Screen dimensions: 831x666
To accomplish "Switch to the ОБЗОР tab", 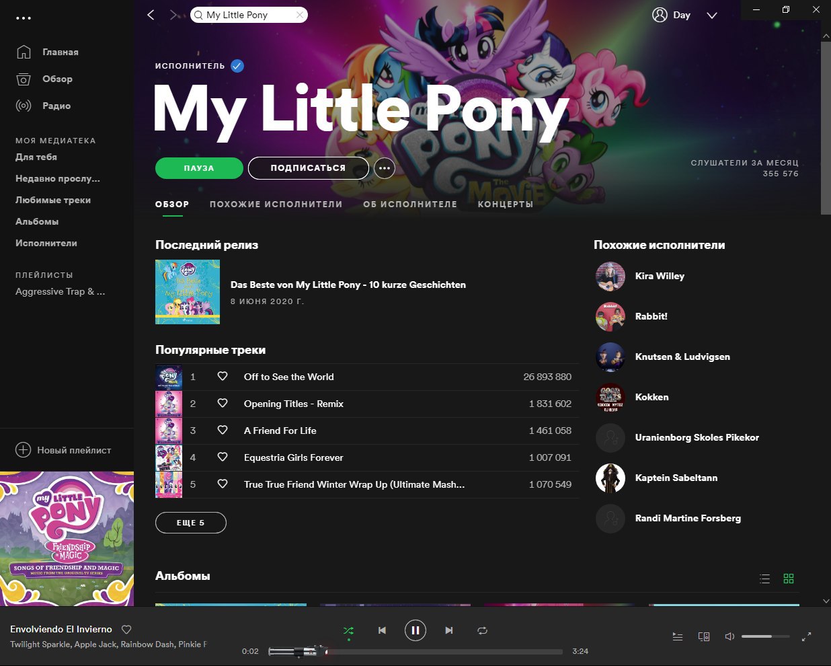I will click(172, 204).
